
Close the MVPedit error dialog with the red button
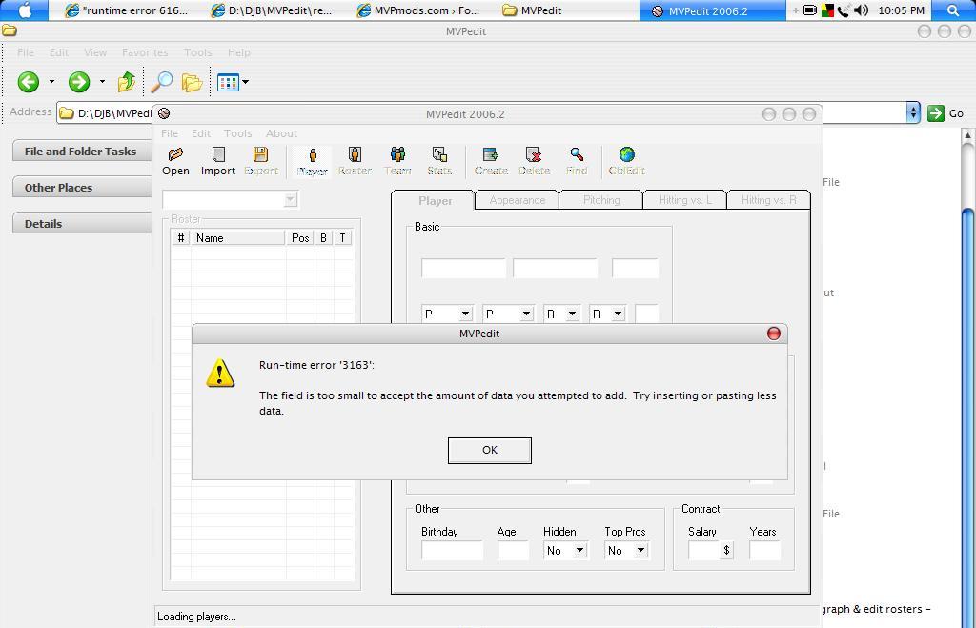(x=774, y=334)
